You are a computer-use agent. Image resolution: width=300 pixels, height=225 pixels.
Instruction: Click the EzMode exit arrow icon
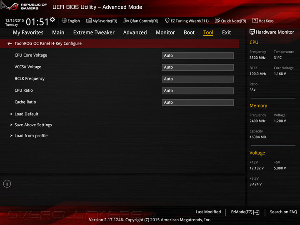coord(257,212)
